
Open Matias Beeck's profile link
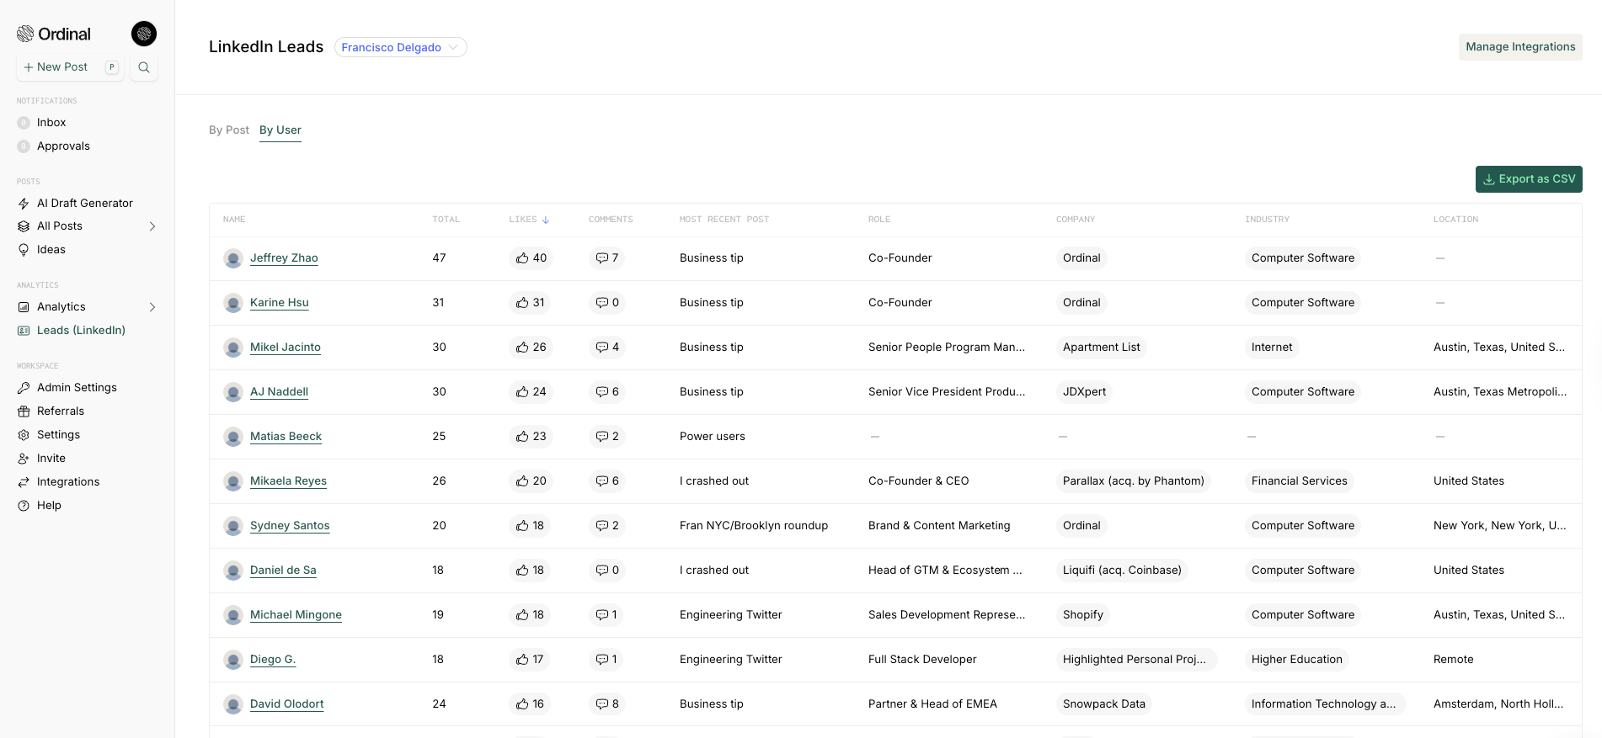point(286,437)
